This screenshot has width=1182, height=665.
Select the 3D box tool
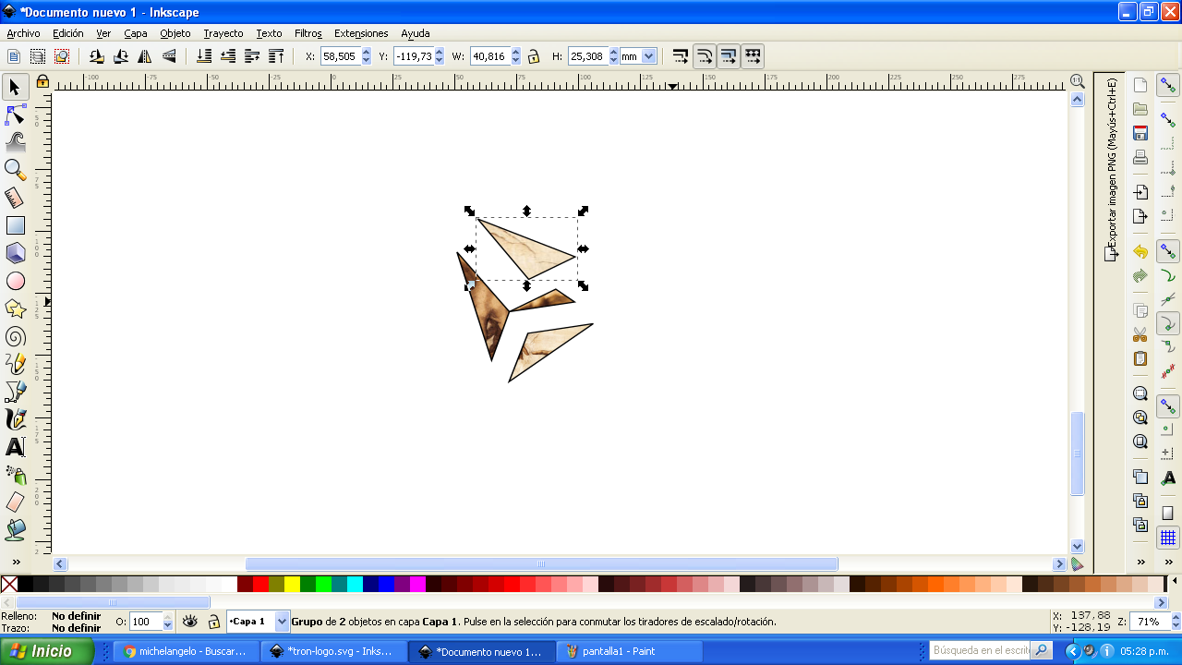coord(15,253)
